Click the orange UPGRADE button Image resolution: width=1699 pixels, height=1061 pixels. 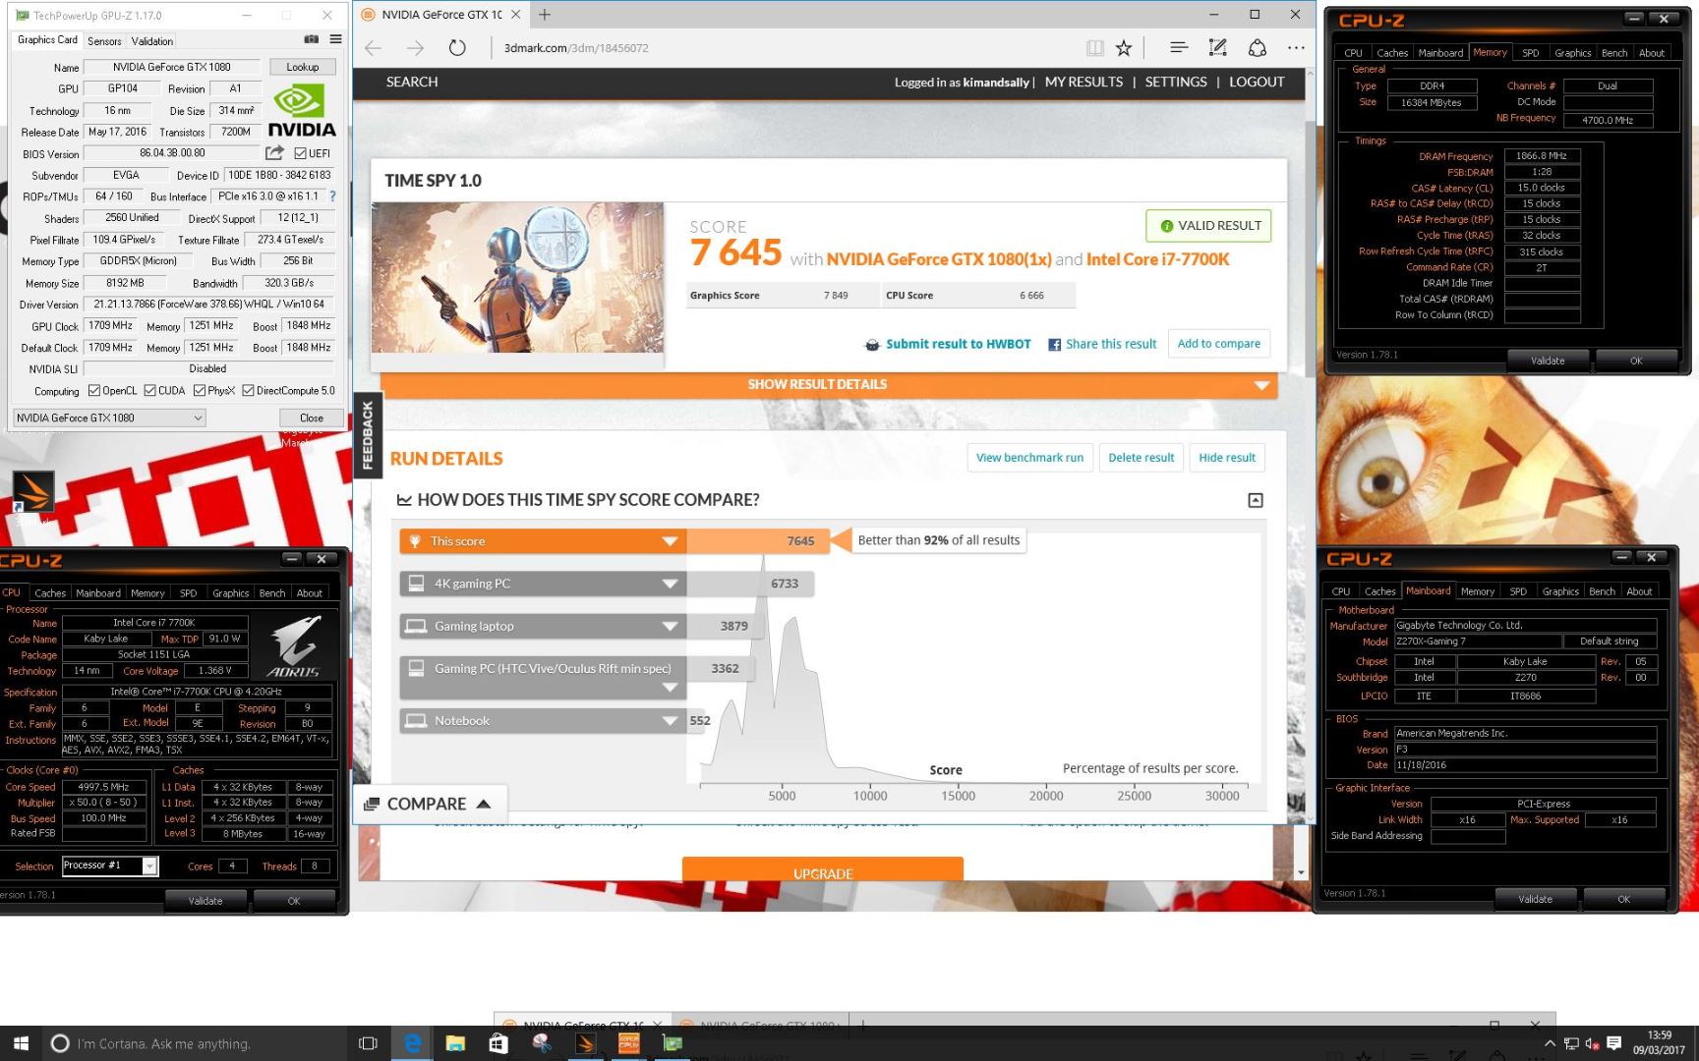coord(823,869)
